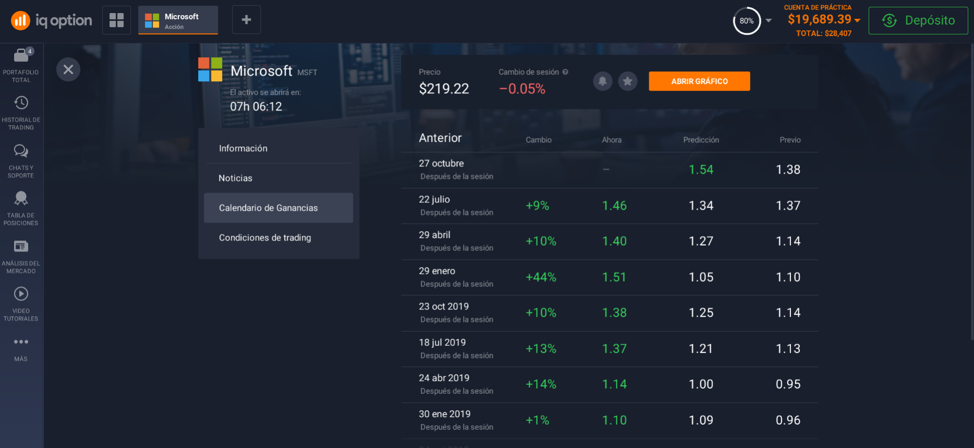Open Portafolio Total in sidebar
Image resolution: width=974 pixels, height=448 pixels.
[21, 65]
